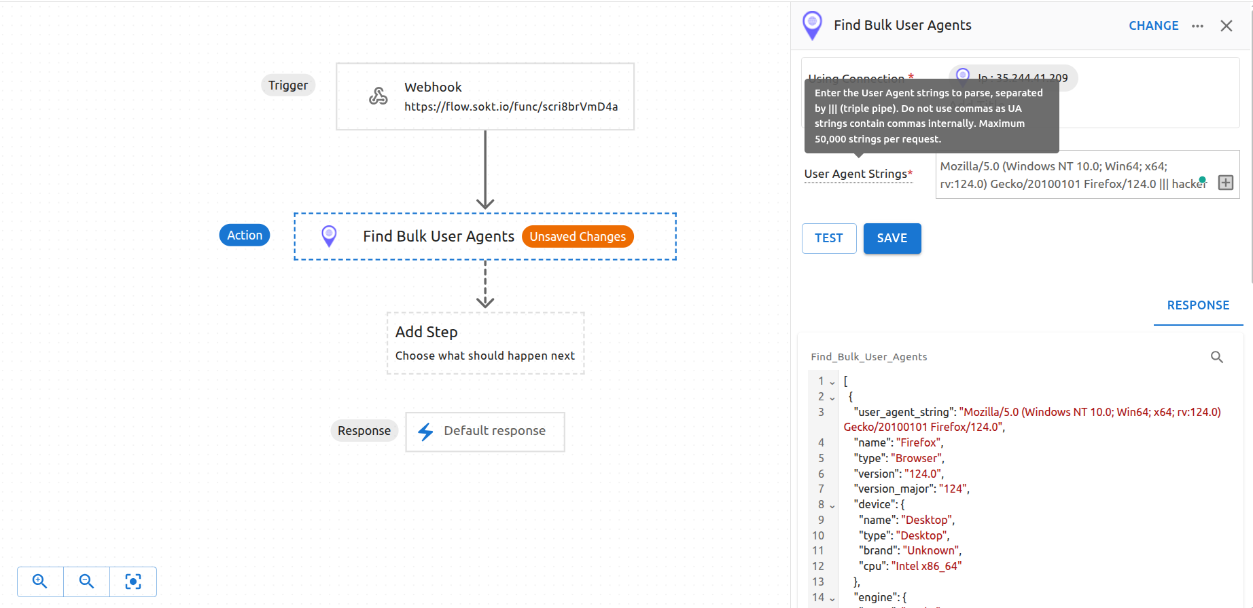Click the Trigger label badge

[x=288, y=85]
